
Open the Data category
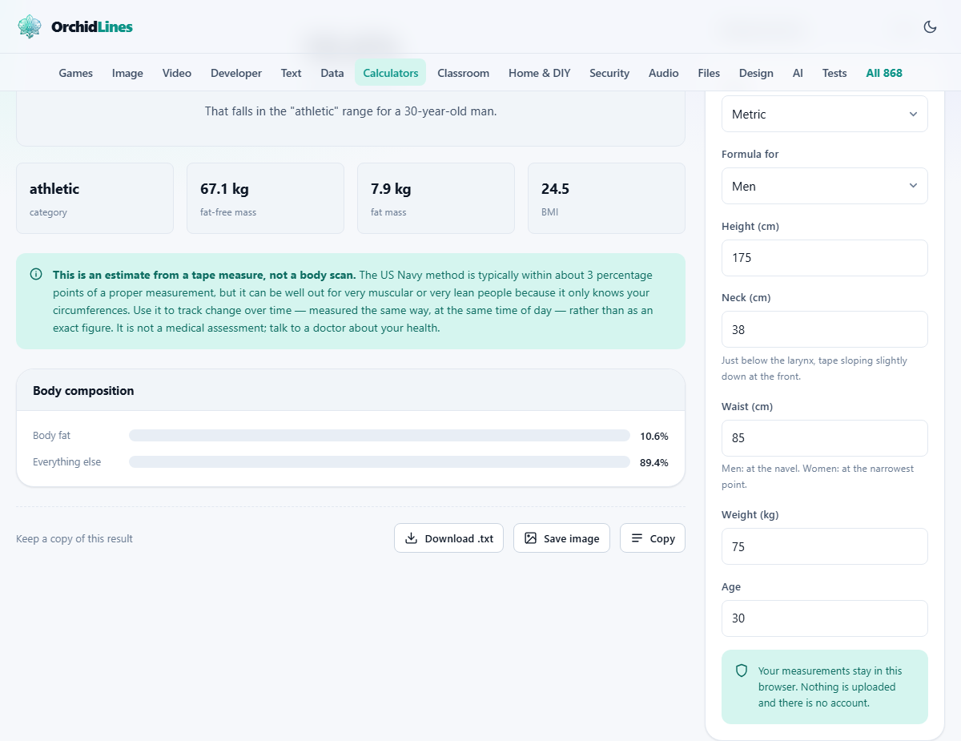pyautogui.click(x=332, y=73)
